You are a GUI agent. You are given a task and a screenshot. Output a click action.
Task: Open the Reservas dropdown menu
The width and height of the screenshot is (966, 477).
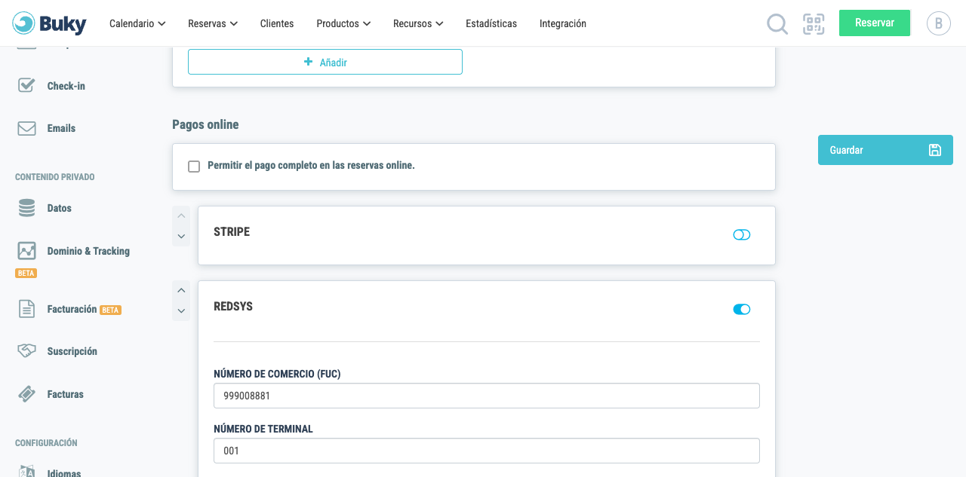tap(213, 23)
